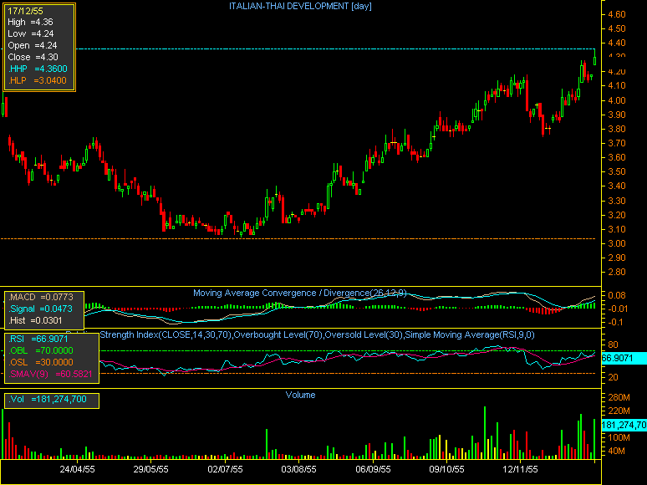Click the cyan 66.9071 RSI axis marker
This screenshot has width=647, height=485.
624,358
